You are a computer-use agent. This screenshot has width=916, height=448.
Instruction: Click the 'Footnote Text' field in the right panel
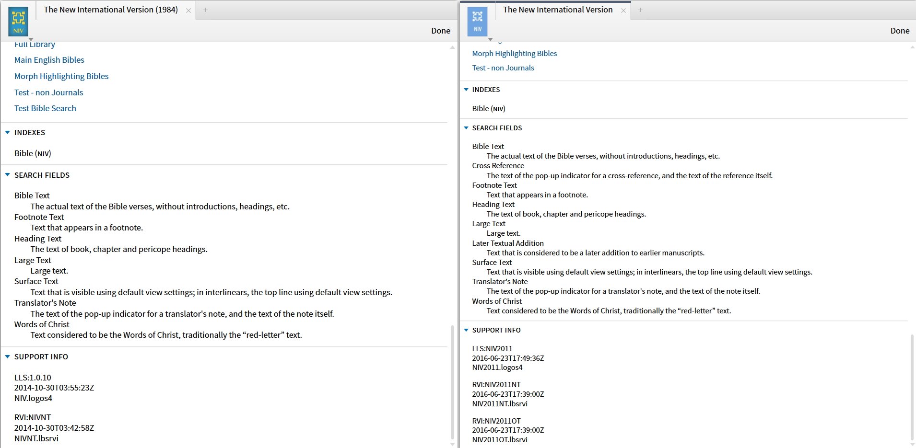point(494,185)
